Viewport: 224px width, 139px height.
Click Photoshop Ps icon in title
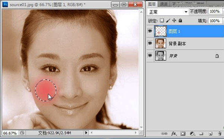click(5, 4)
